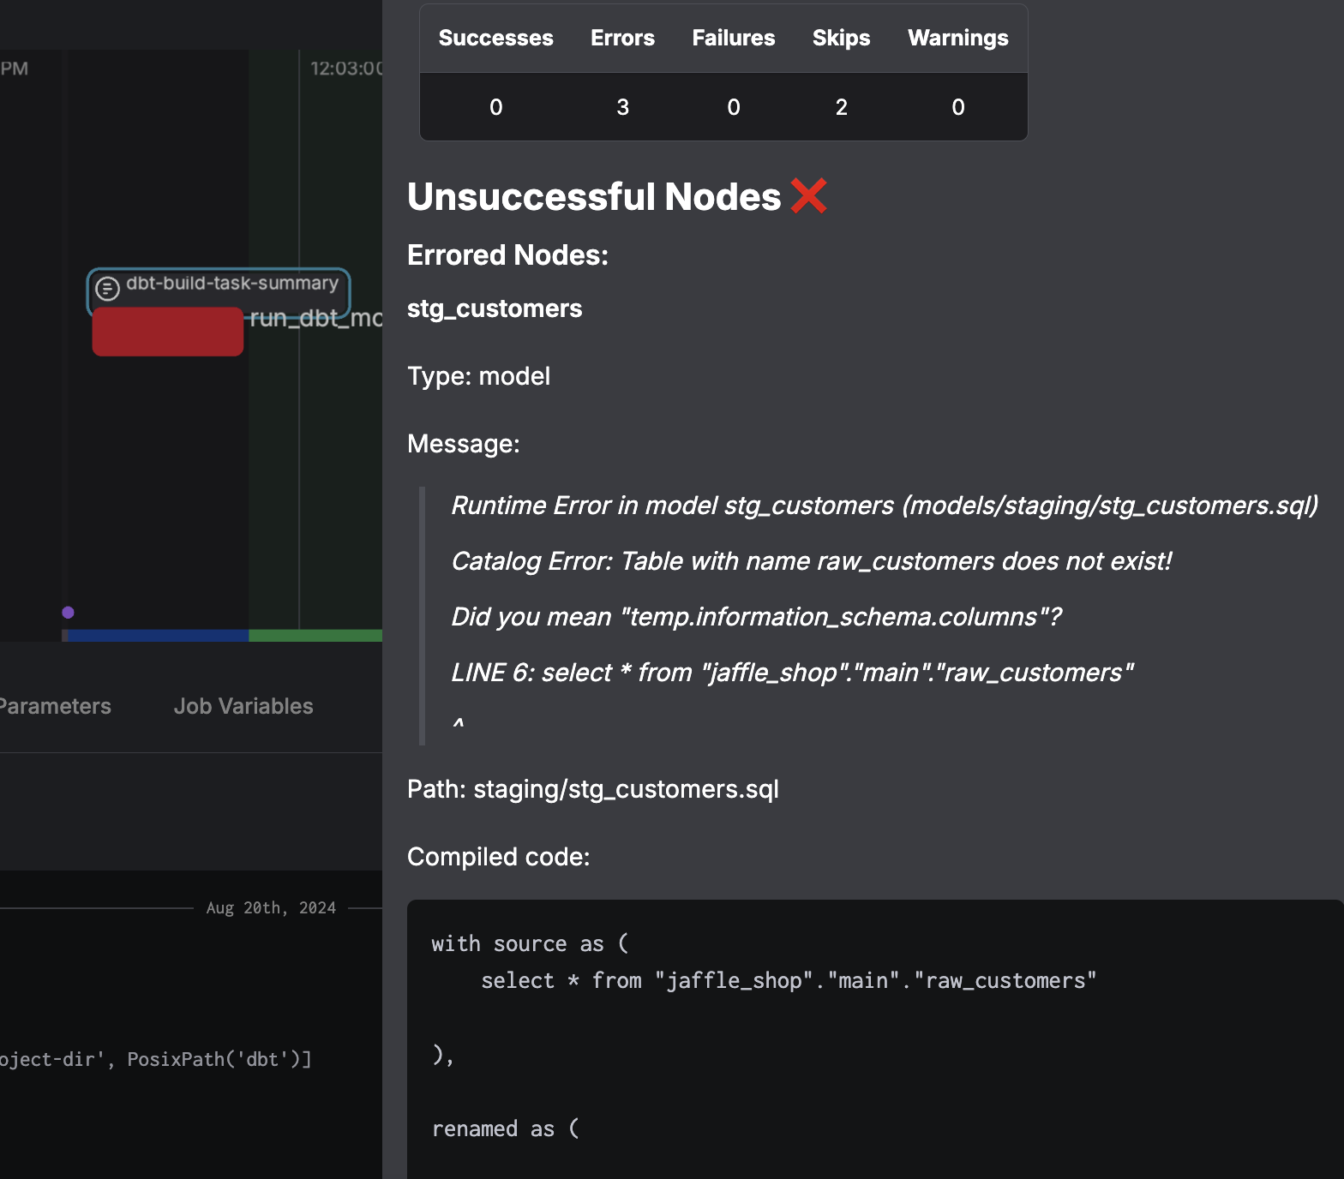Click the Errors count value 3
1344x1179 pixels.
click(x=623, y=107)
